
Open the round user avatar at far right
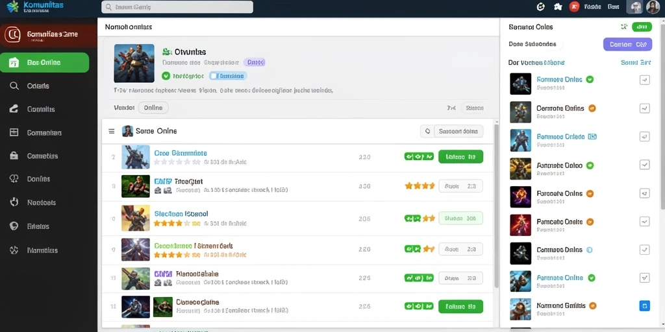point(653,6)
